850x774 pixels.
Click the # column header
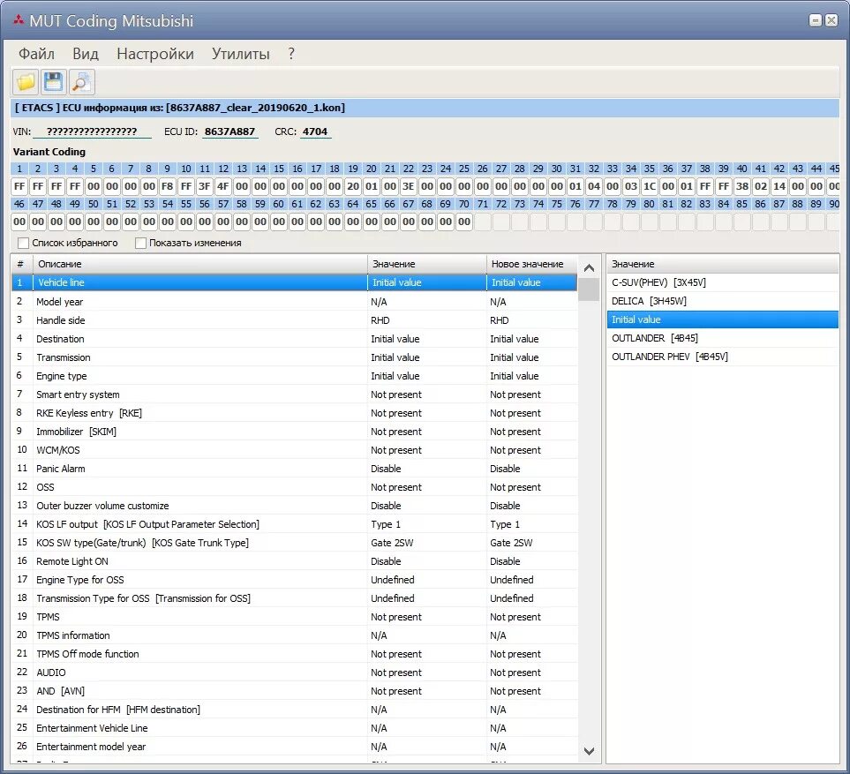pyautogui.click(x=22, y=264)
